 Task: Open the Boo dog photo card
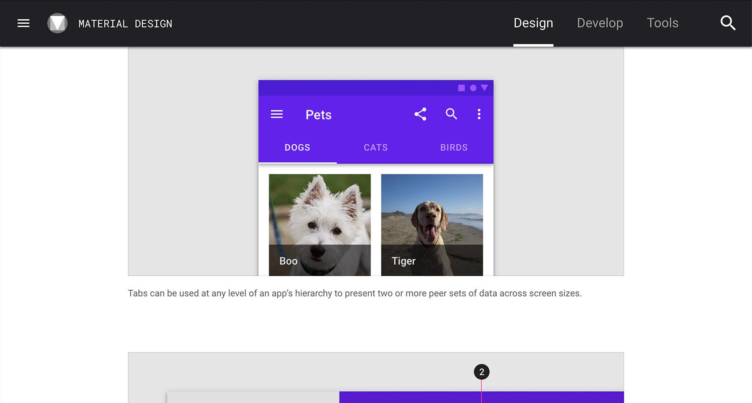coord(320,225)
